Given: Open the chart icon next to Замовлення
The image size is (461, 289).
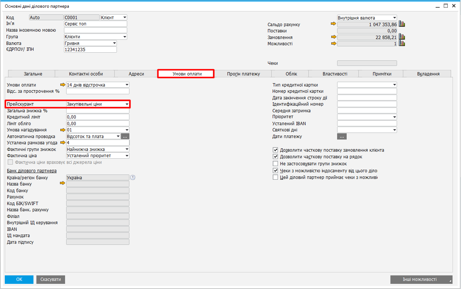Looking at the screenshot, I should pyautogui.click(x=402, y=37).
